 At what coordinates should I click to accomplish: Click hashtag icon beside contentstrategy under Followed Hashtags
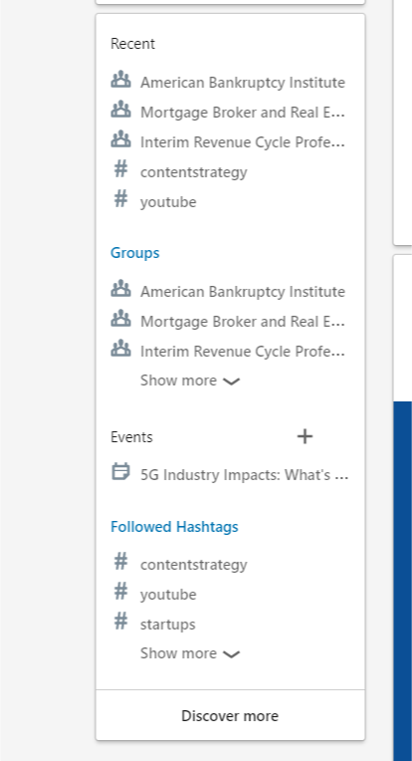tap(120, 562)
